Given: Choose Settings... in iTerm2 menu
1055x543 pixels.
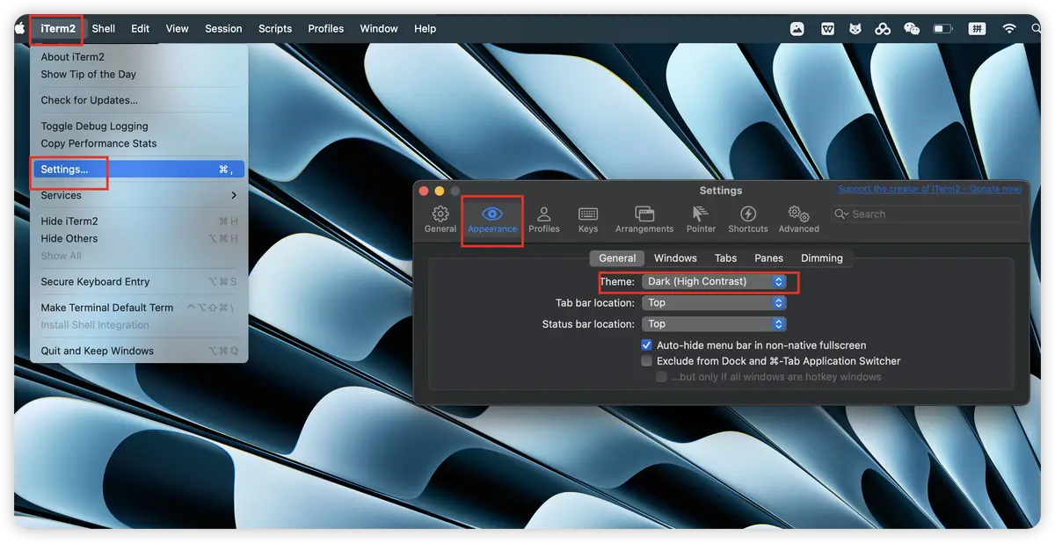Looking at the screenshot, I should (138, 170).
